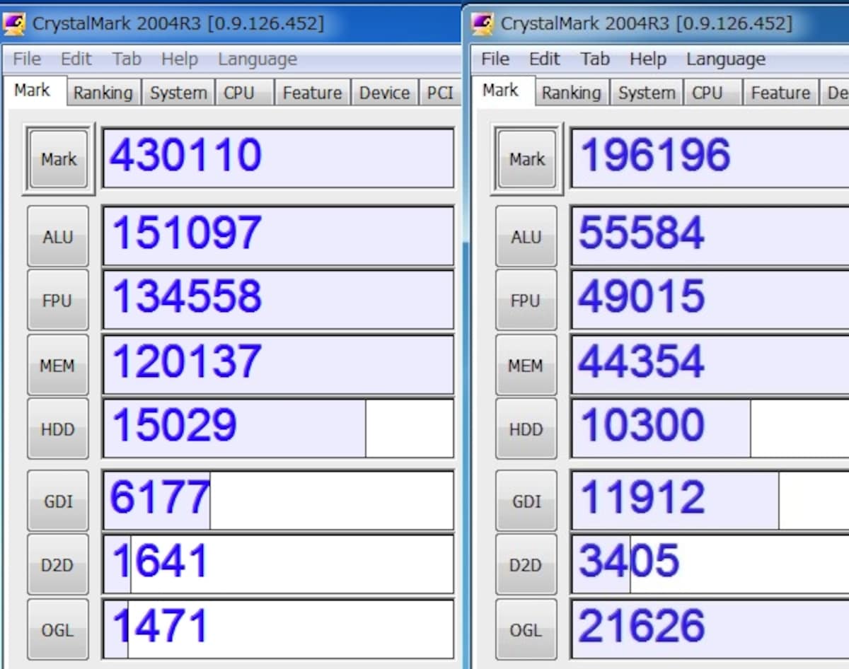Run D2D test in left window
849x669 pixels.
[x=58, y=564]
